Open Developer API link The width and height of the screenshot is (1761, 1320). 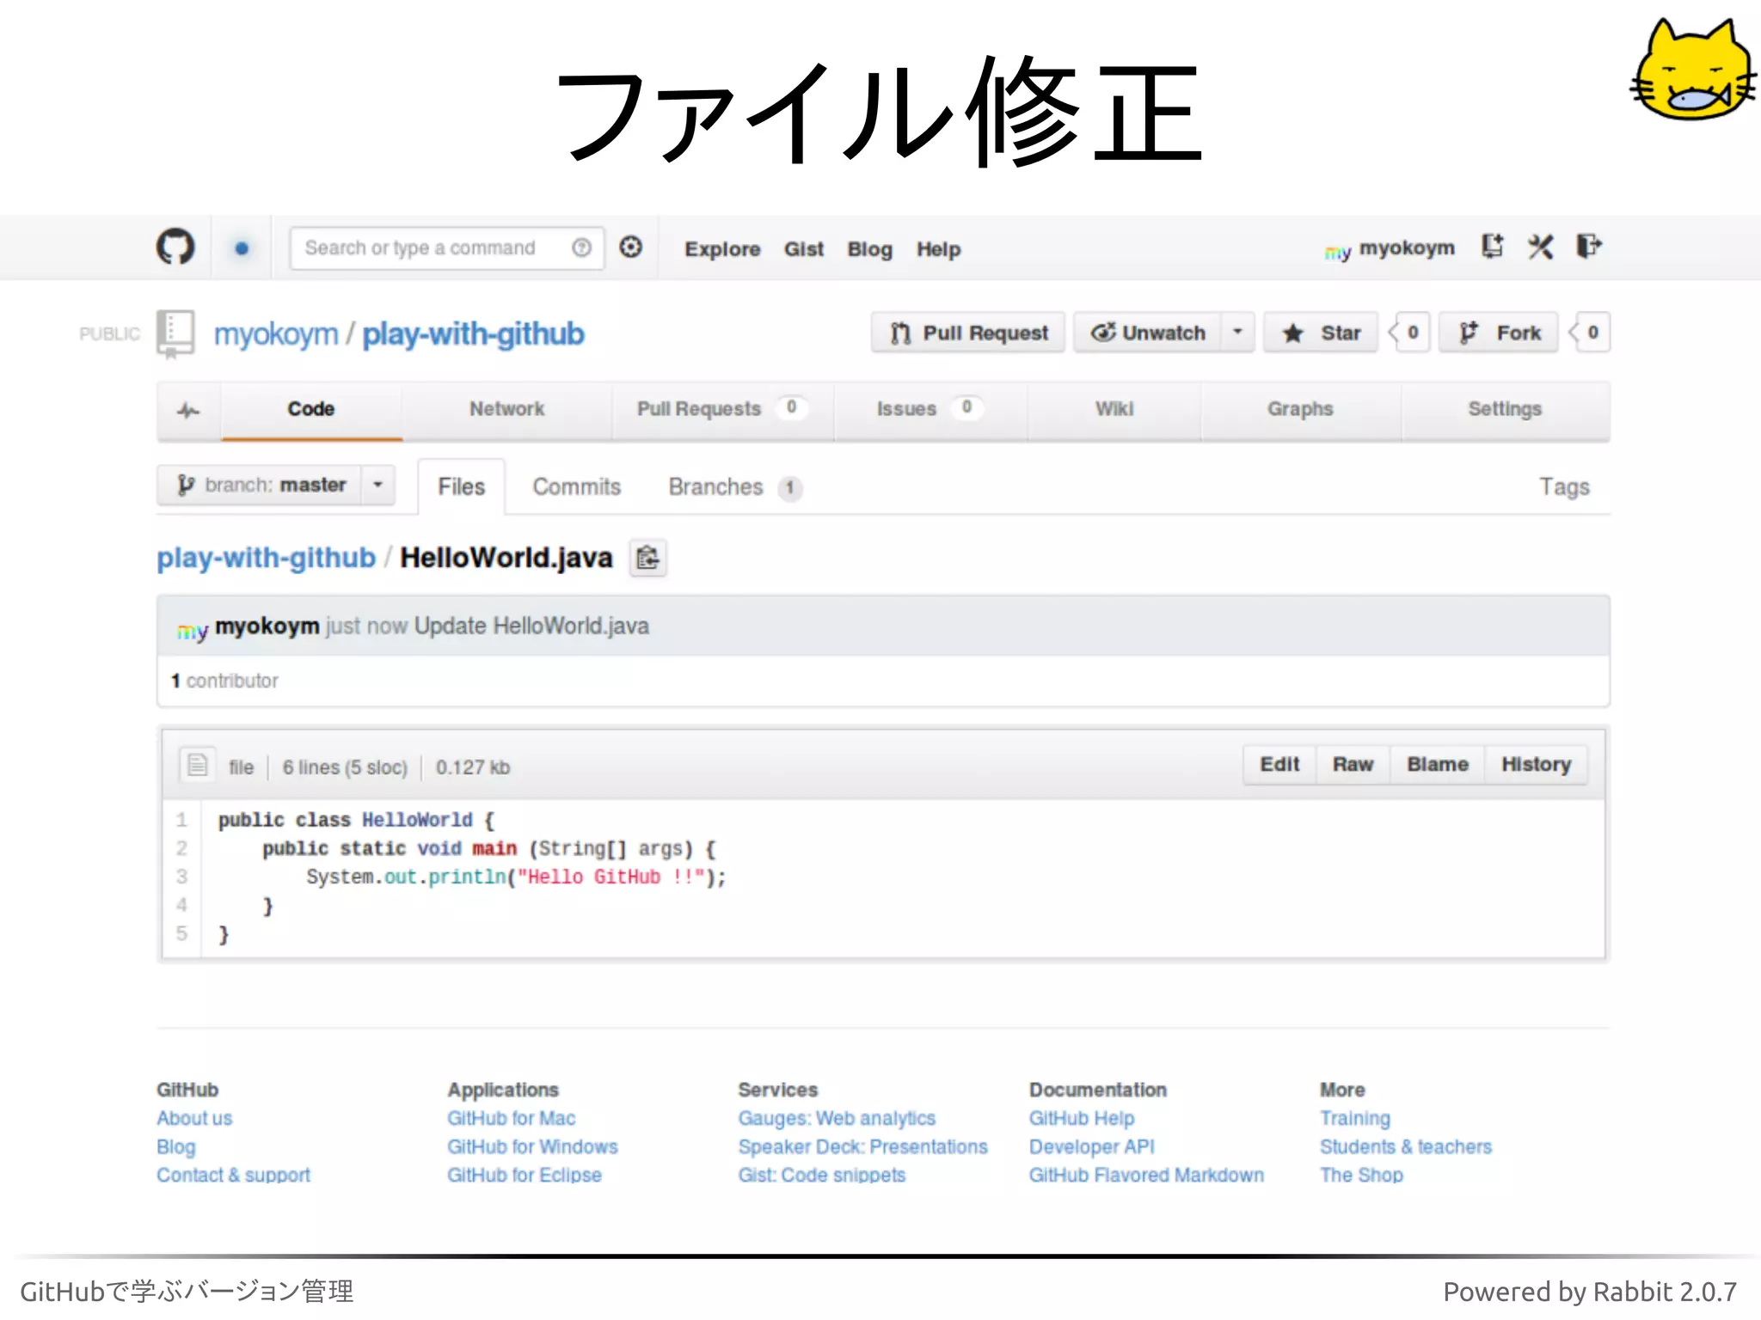[1091, 1146]
